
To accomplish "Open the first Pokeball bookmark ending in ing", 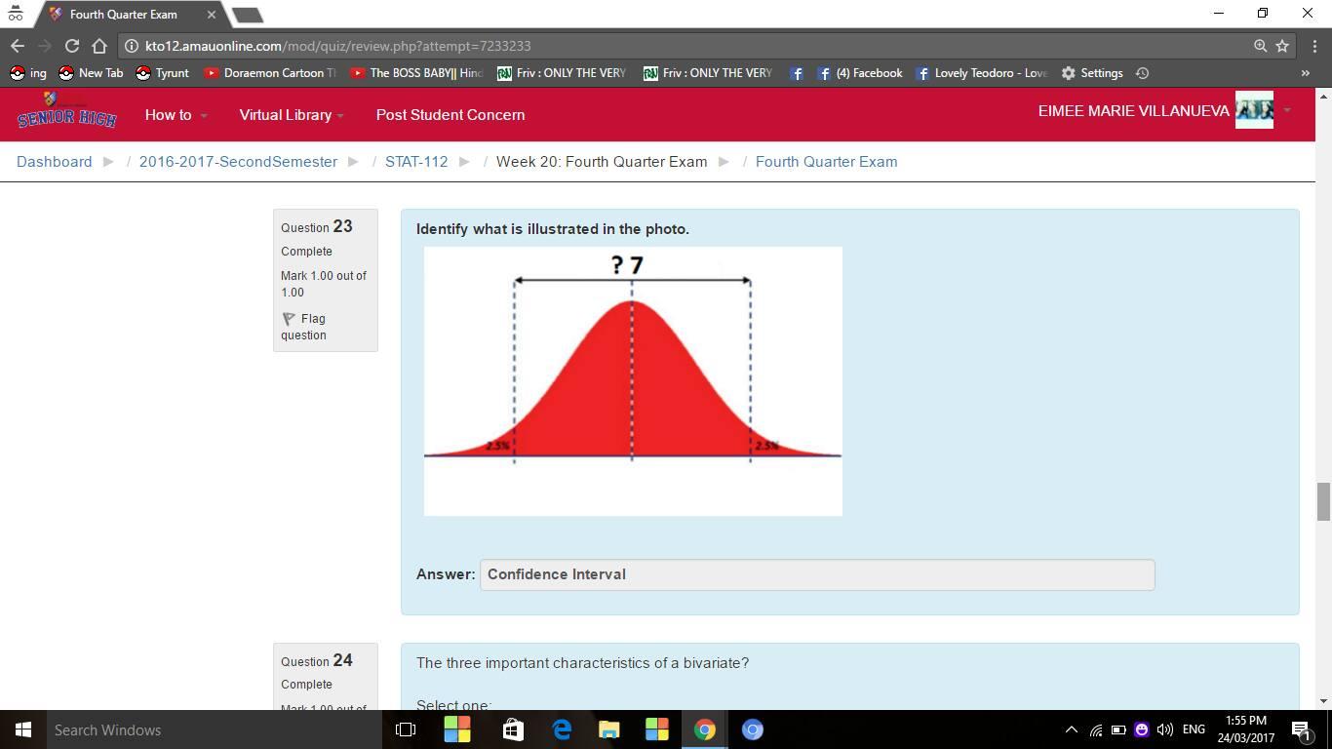I will pyautogui.click(x=27, y=73).
